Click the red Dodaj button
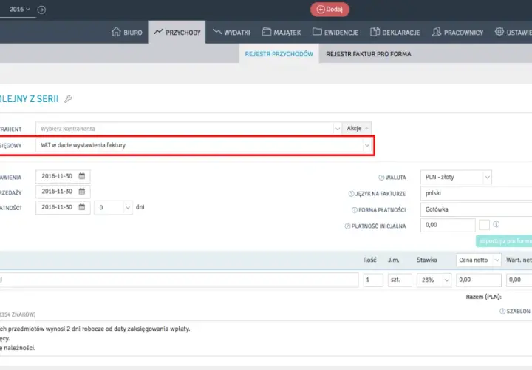The width and height of the screenshot is (532, 370). tap(330, 10)
